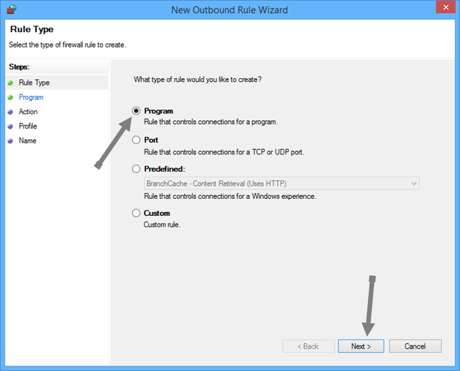Screen dimensions: 460x371
Task: Click text 'Rule that controls connections for a program.'
Action: pyautogui.click(x=211, y=122)
